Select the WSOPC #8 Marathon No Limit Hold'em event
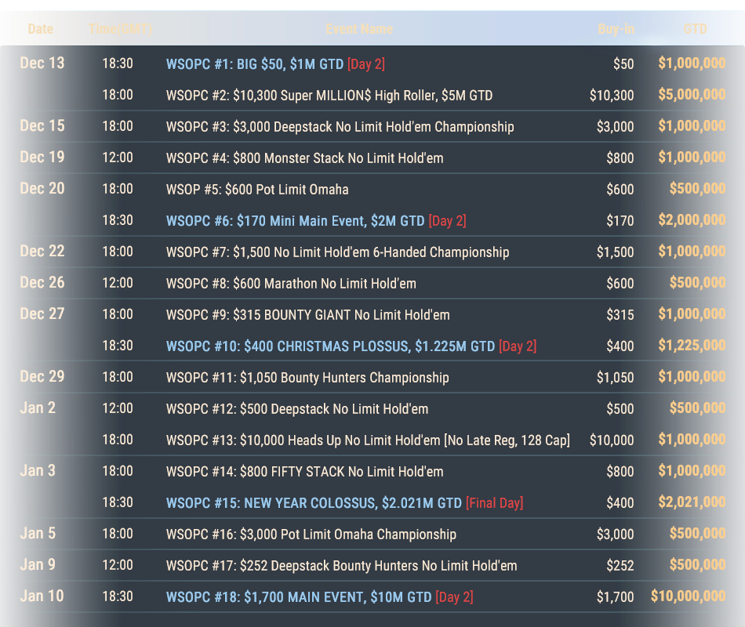 (291, 283)
